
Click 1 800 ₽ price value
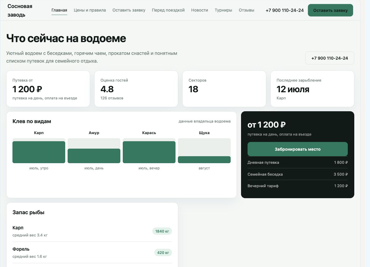[341, 162]
